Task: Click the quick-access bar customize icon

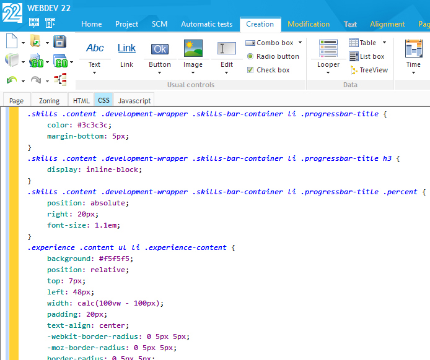Action: [50, 23]
